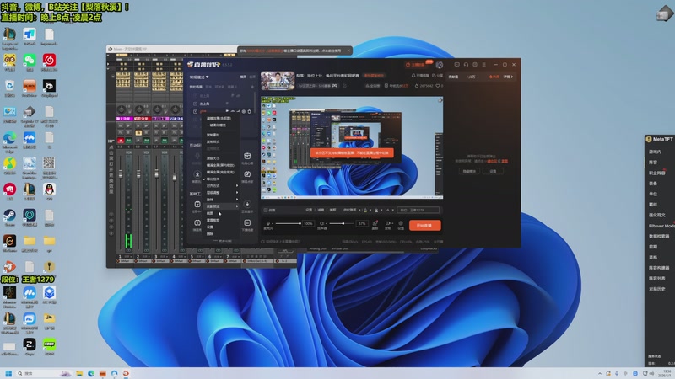Open 阵容构建器 in the MetaTFT sidebar
The image size is (675, 379).
click(x=660, y=268)
